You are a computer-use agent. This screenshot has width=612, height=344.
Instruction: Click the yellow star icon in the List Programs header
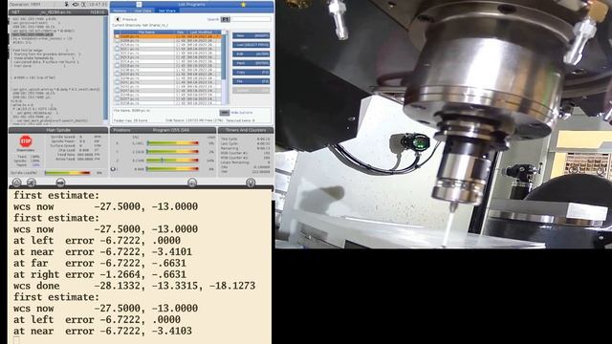pos(243,4)
